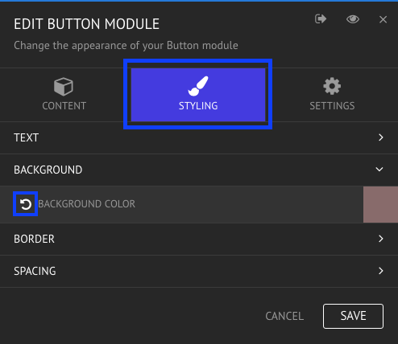Click the Cancel button
The height and width of the screenshot is (344, 398).
click(x=284, y=316)
